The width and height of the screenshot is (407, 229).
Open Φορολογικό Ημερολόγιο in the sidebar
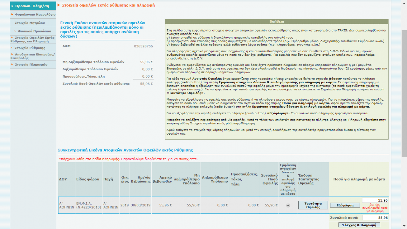tap(35, 14)
